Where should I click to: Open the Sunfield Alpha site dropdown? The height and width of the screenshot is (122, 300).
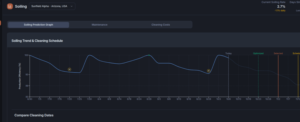[52, 6]
